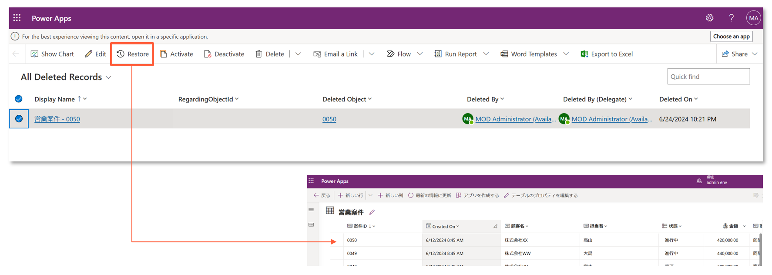772x275 pixels.
Task: Open the 0050 deleted object link
Action: click(329, 119)
